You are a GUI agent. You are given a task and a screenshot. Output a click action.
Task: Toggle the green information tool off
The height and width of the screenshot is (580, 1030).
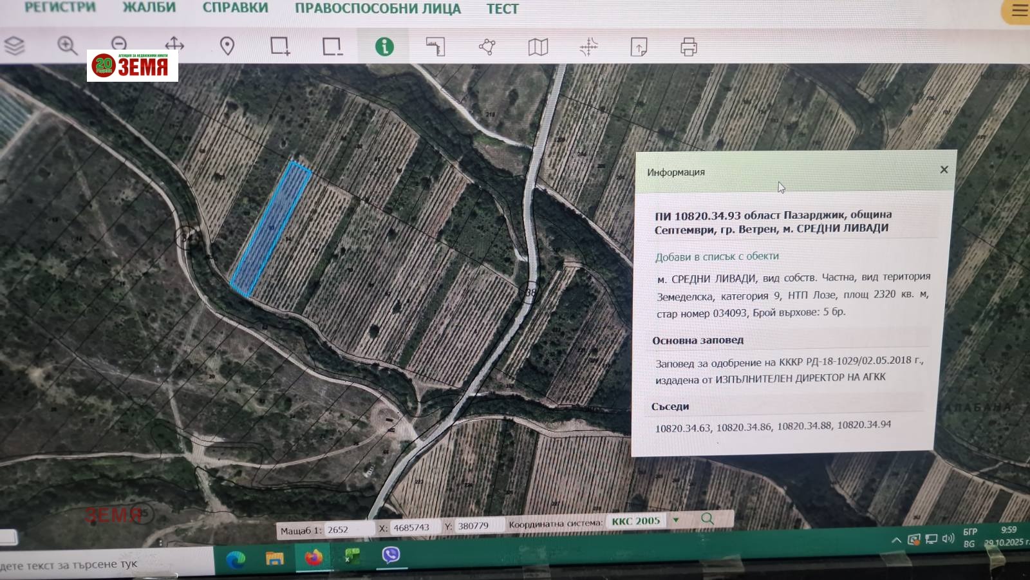(x=384, y=46)
